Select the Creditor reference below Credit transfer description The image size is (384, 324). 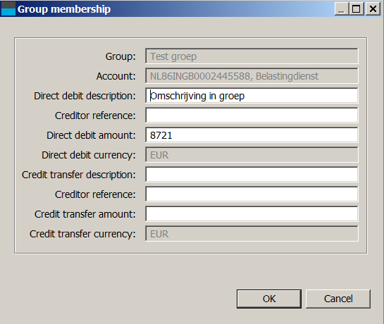point(252,194)
